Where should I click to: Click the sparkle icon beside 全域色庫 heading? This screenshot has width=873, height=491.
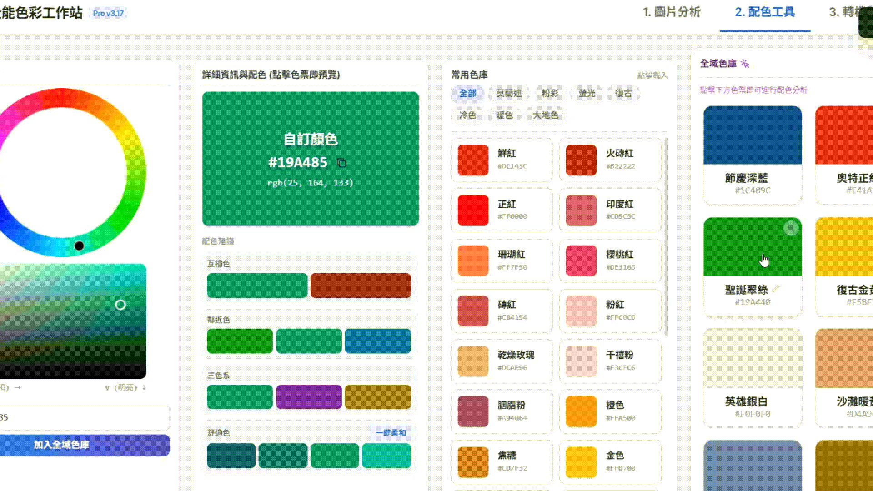coord(745,64)
